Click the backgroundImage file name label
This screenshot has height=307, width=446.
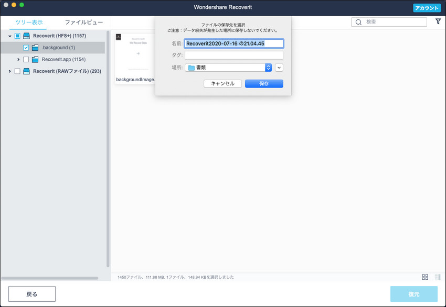(x=136, y=80)
